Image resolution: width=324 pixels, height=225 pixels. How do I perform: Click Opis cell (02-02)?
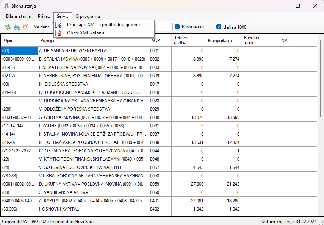tap(19, 76)
